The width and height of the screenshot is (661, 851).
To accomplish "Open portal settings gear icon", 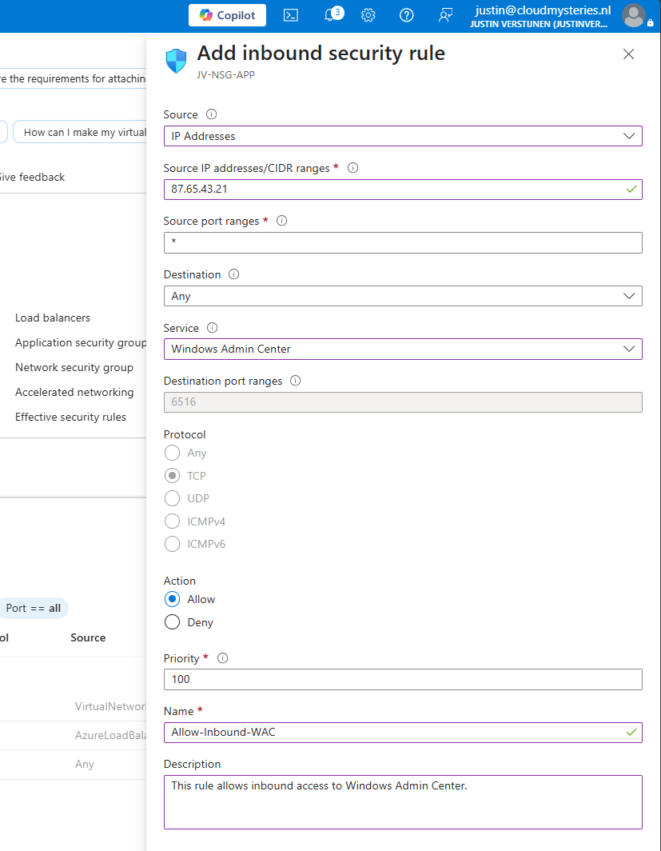I will click(368, 15).
